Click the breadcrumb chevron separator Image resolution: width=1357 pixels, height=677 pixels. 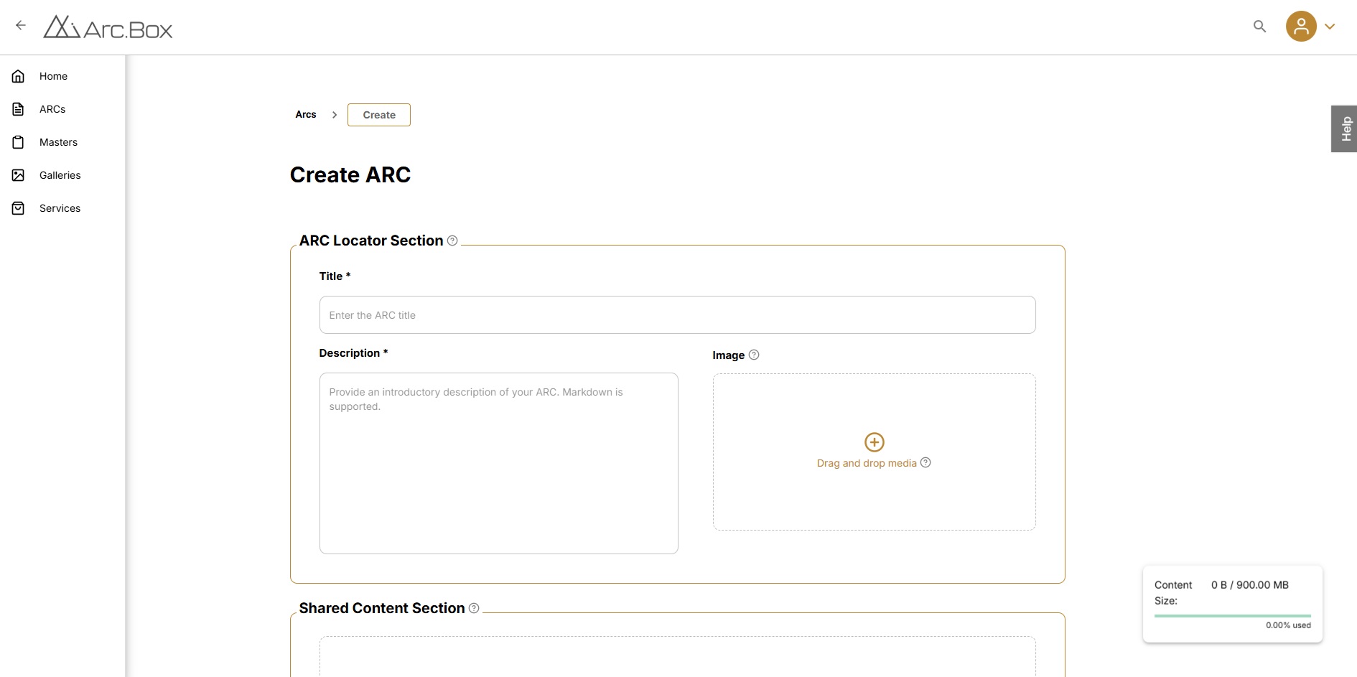point(335,115)
